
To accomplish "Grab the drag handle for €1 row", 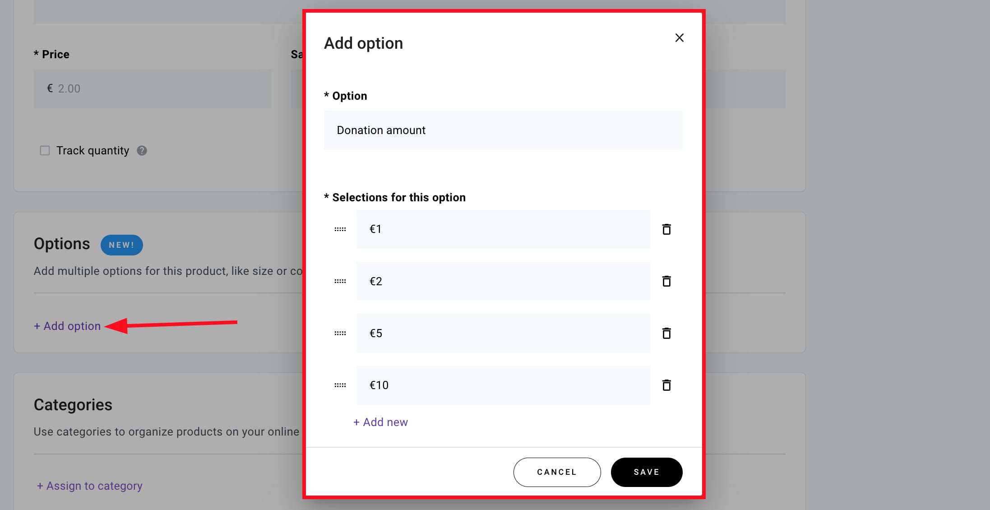I will (x=340, y=229).
